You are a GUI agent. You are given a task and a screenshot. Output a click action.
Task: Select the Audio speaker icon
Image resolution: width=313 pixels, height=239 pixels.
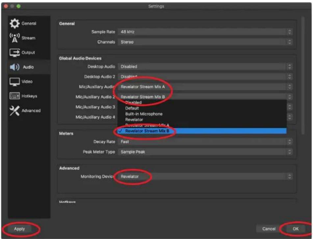(x=14, y=67)
